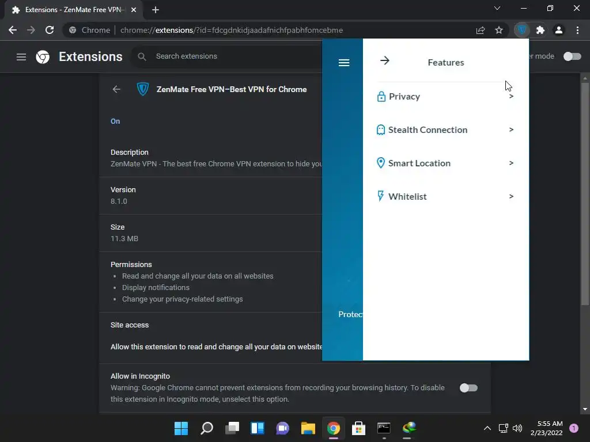Open the Smart Location entry

click(x=445, y=163)
